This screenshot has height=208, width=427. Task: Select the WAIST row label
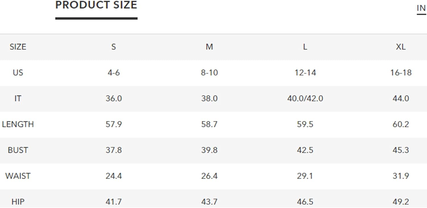point(18,176)
